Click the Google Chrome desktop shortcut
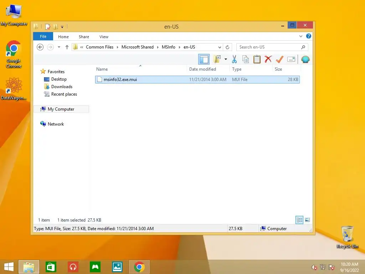Screen dimensions: 365x274 tap(14, 54)
